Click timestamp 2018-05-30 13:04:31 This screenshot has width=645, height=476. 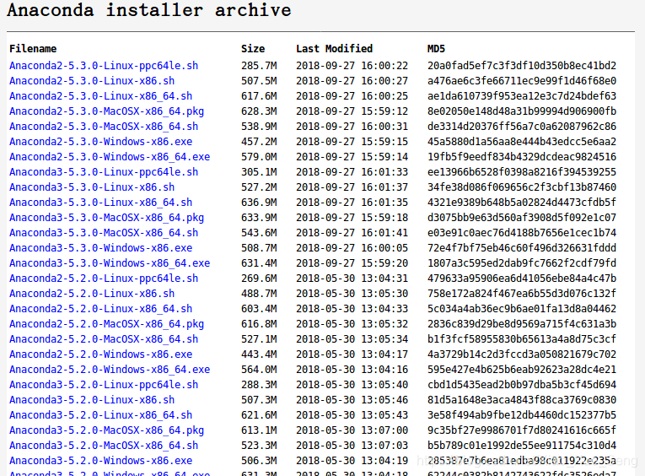352,279
